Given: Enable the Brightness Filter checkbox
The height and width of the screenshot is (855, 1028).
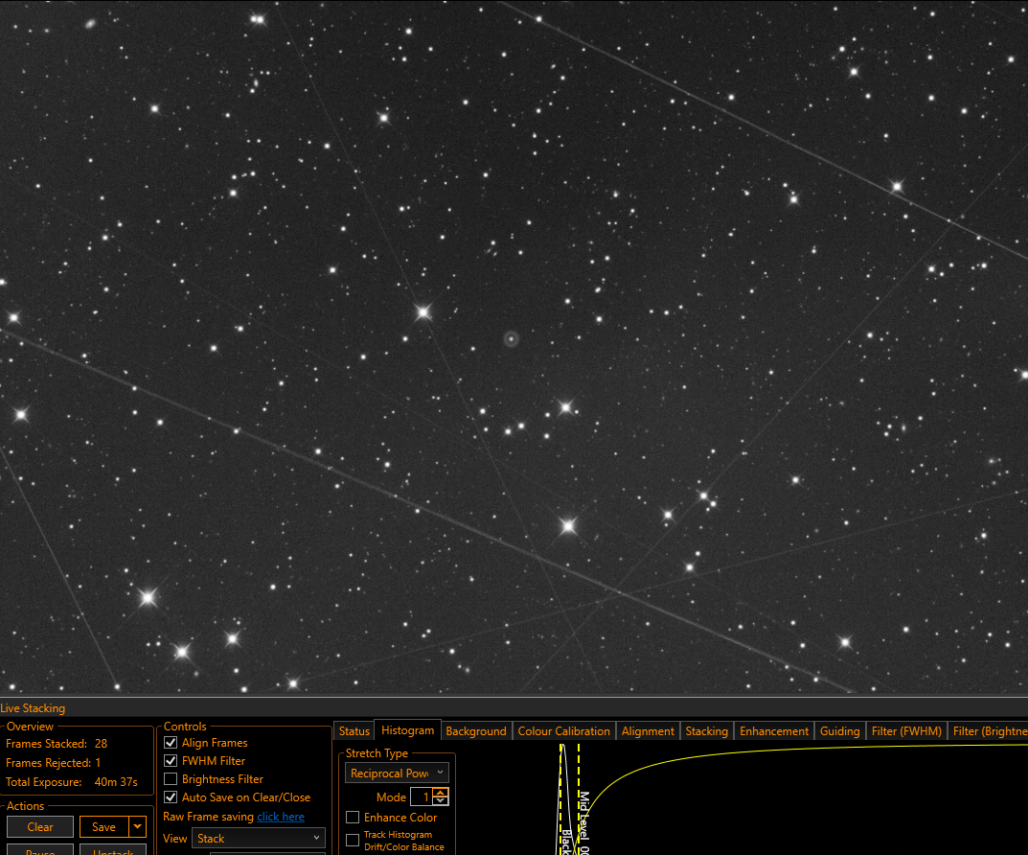Looking at the screenshot, I should pyautogui.click(x=171, y=779).
